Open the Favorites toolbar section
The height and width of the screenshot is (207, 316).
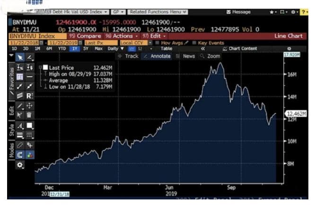pyautogui.click(x=11, y=81)
